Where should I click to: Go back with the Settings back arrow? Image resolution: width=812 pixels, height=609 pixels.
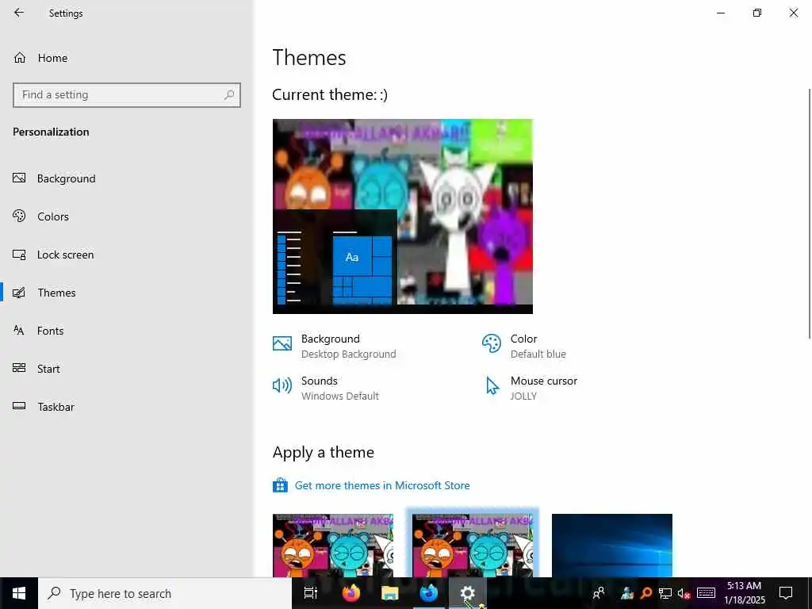(19, 13)
